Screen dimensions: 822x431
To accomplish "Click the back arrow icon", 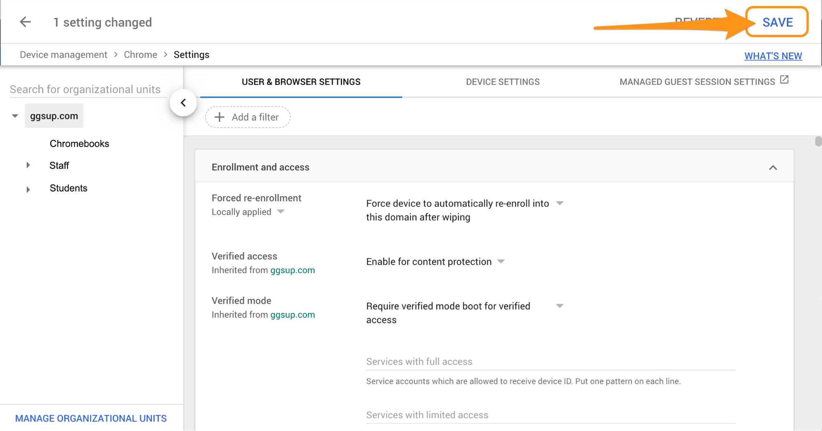I will (x=25, y=22).
